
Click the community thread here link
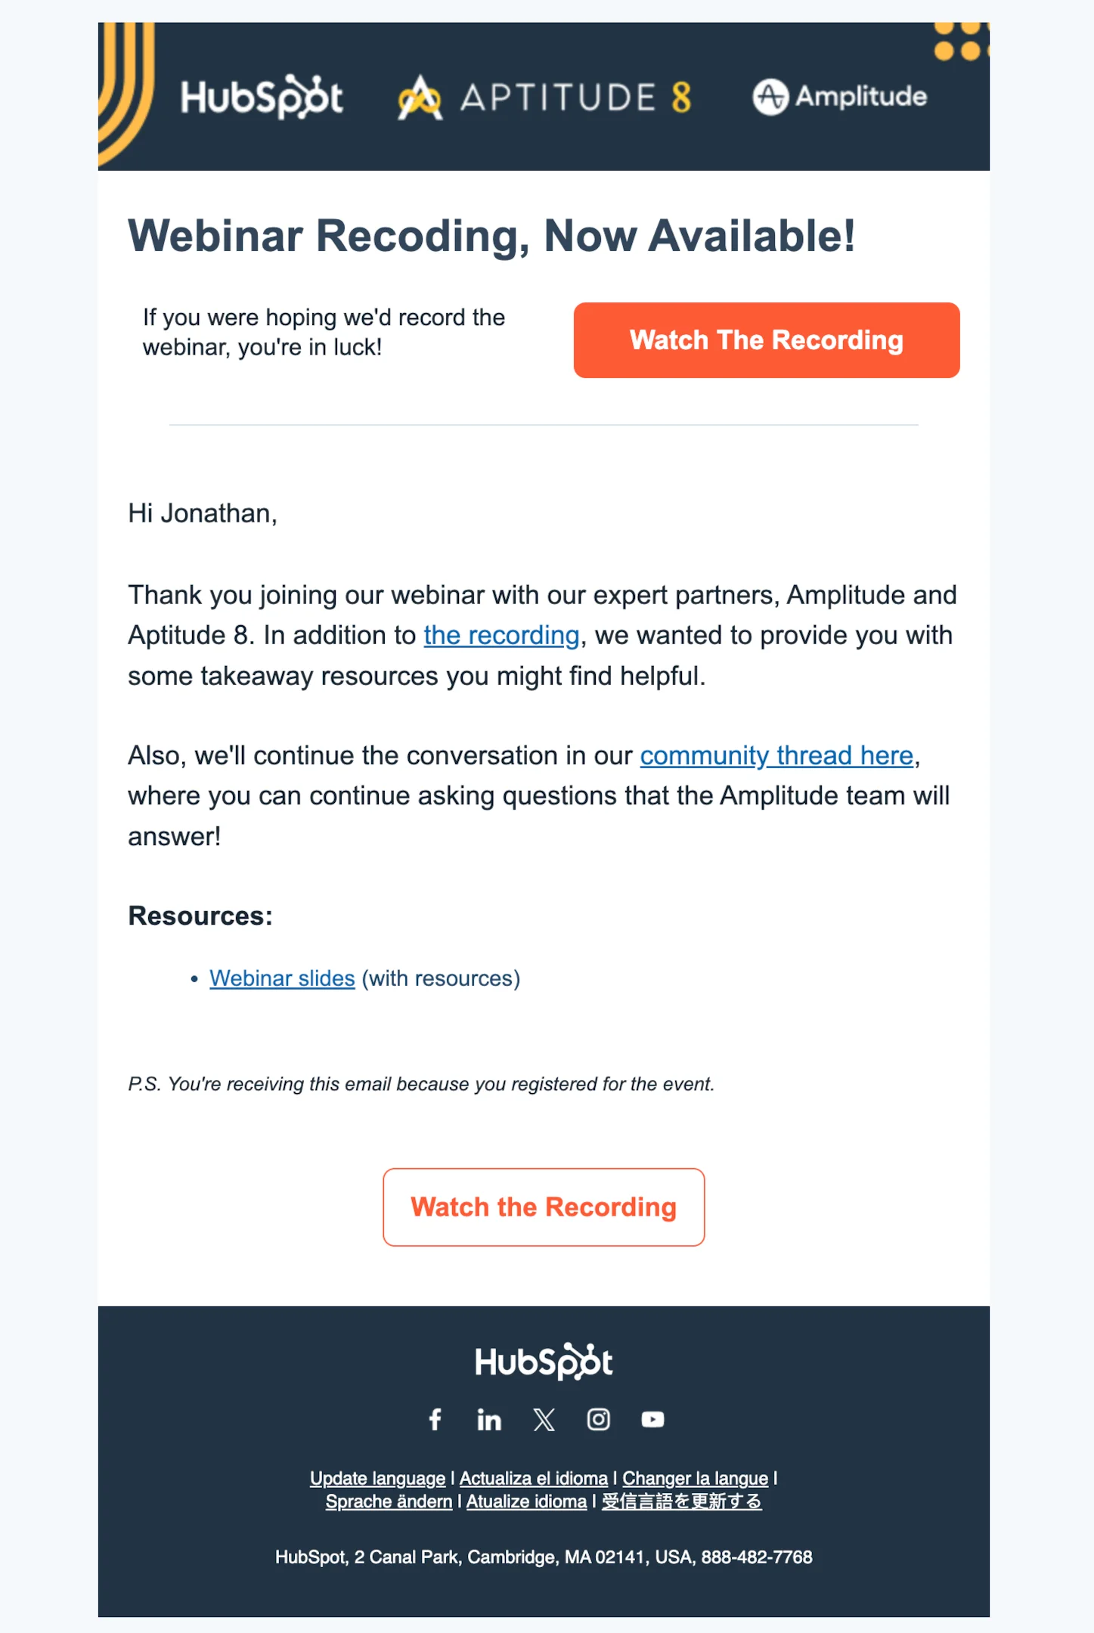click(776, 755)
